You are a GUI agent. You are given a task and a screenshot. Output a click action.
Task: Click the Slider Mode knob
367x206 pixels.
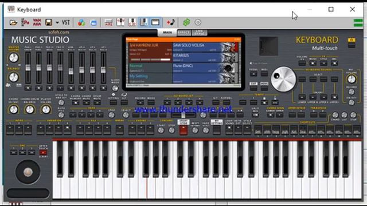(x=115, y=88)
